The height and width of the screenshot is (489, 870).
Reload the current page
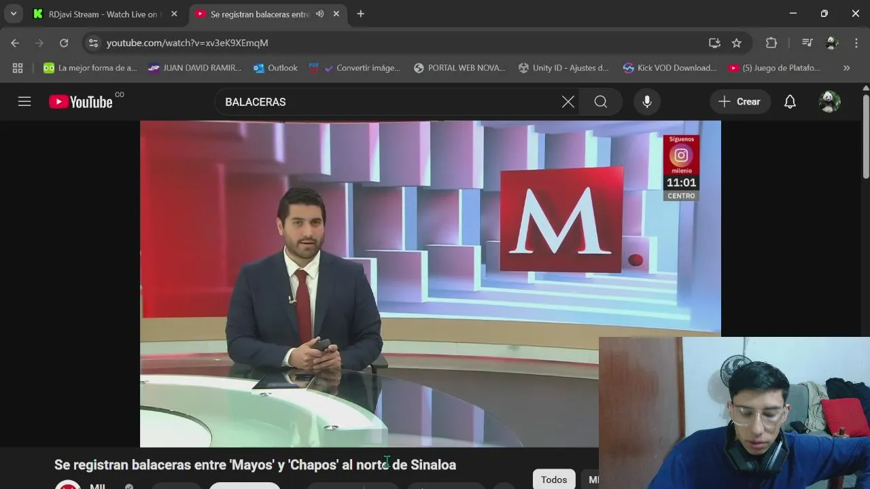(x=64, y=43)
